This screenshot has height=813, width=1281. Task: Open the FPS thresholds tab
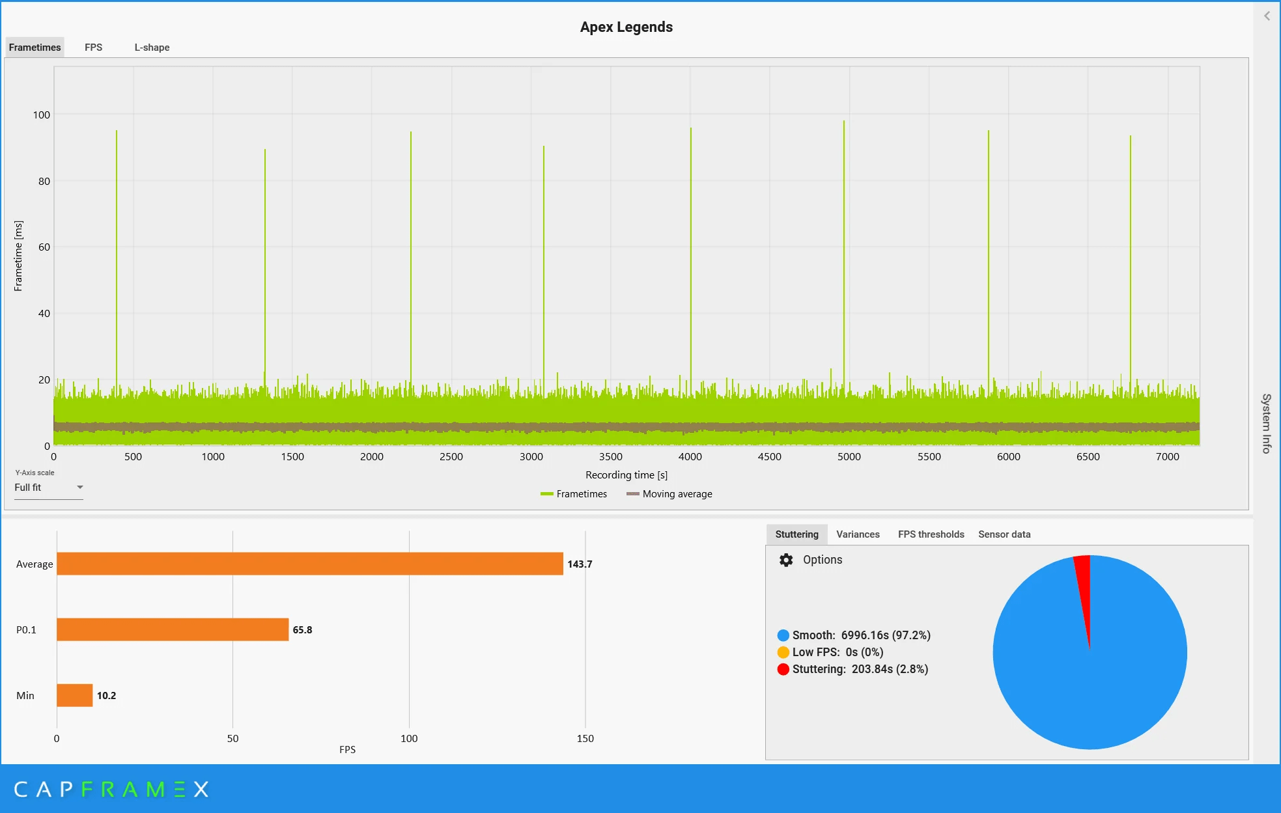point(931,534)
